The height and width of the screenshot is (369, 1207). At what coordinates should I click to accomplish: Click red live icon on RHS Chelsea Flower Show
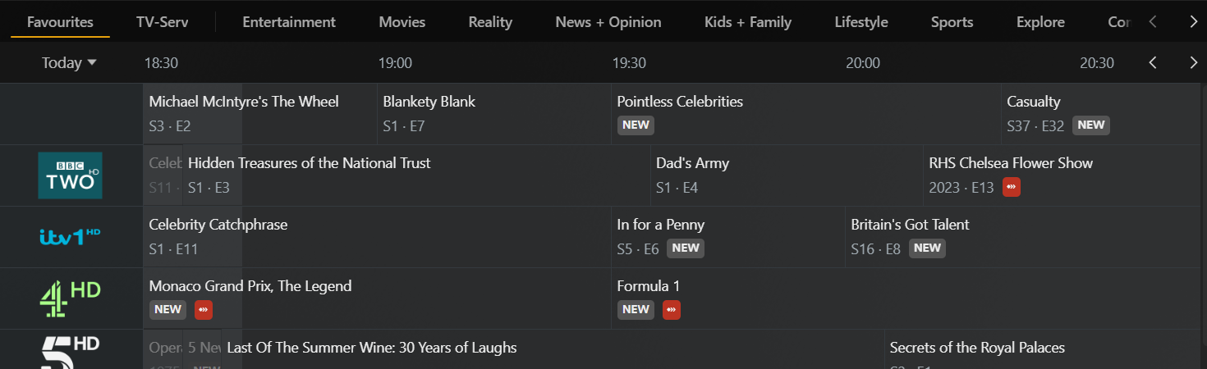(x=1012, y=187)
